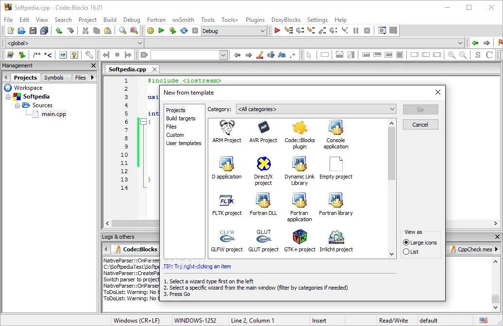Click the red Debug/Continue arrow icon

click(x=278, y=31)
